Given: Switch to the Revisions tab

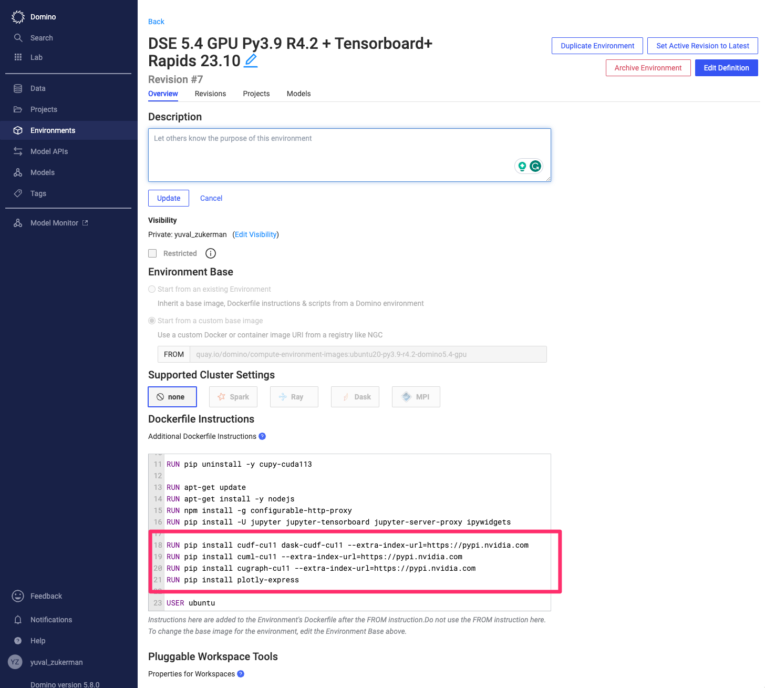Looking at the screenshot, I should (210, 94).
